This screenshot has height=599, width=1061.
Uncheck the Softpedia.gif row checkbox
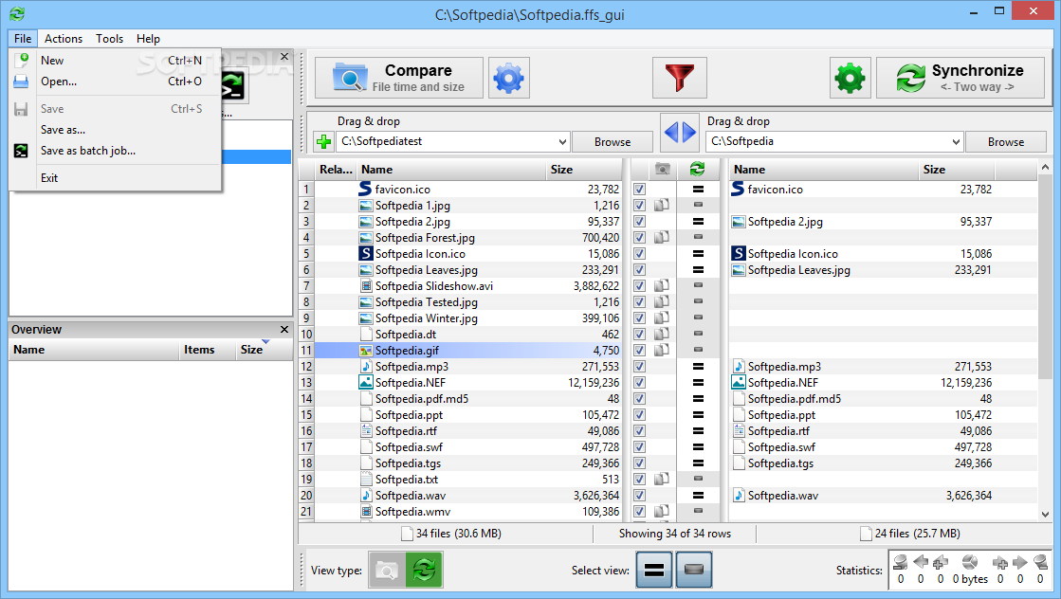click(639, 350)
